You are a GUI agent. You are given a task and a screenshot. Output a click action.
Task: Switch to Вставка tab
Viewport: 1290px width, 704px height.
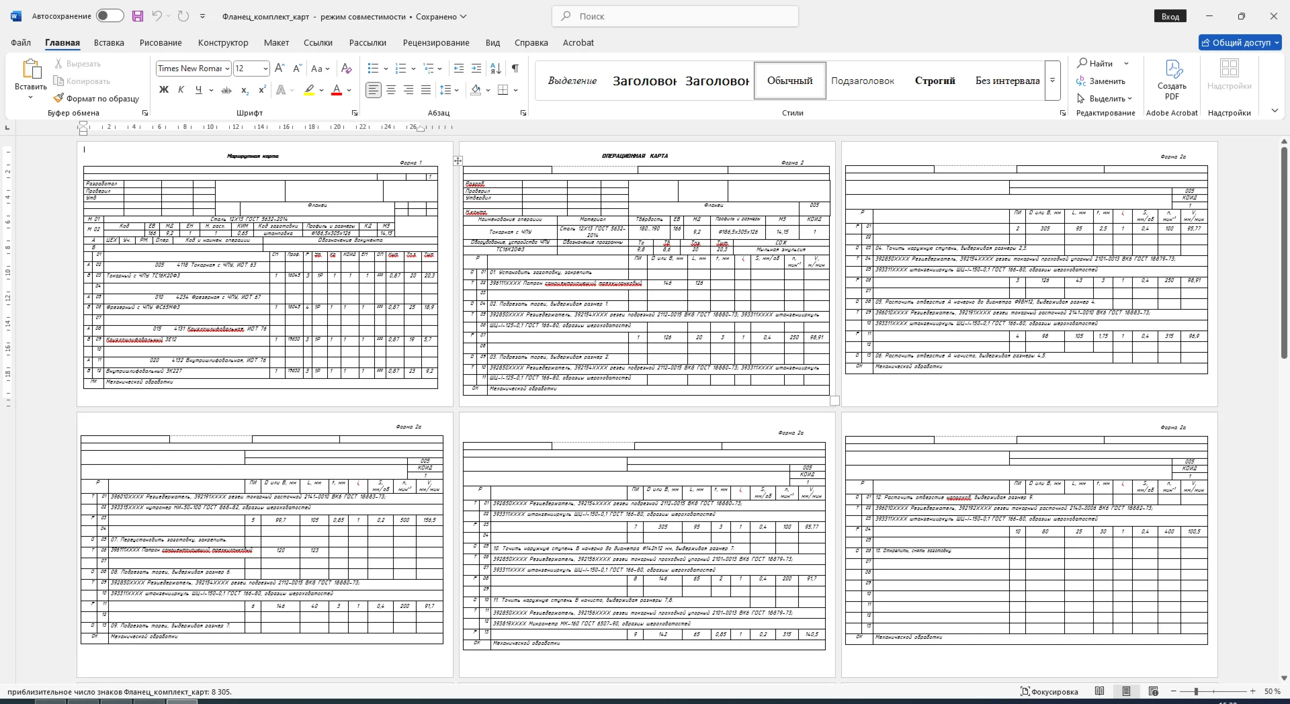pyautogui.click(x=109, y=42)
